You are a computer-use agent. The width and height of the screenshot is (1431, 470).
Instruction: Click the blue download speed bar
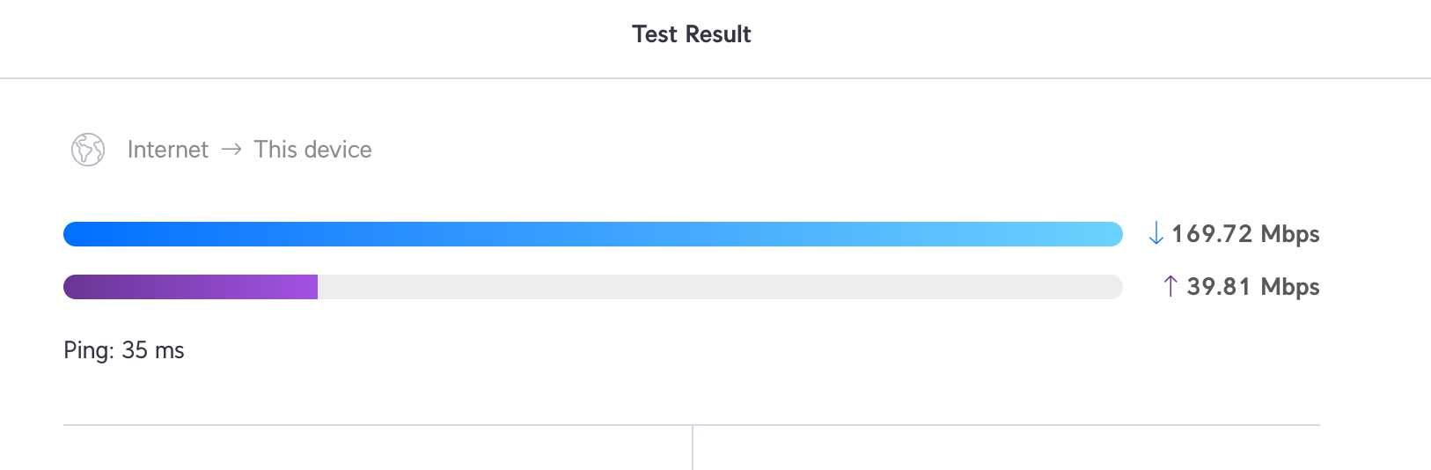click(x=593, y=234)
